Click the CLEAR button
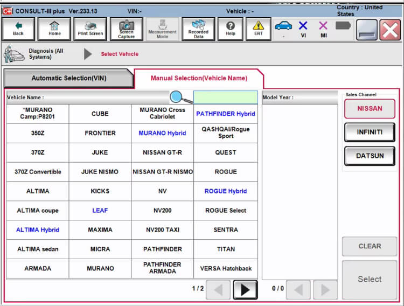404x306 pixels. point(370,246)
